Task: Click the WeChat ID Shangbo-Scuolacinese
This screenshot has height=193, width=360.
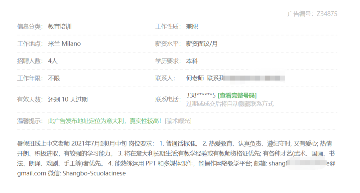Action: tap(94, 173)
